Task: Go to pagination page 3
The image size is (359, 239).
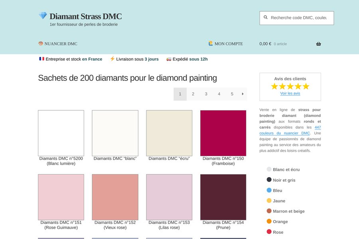Action: coord(206,94)
